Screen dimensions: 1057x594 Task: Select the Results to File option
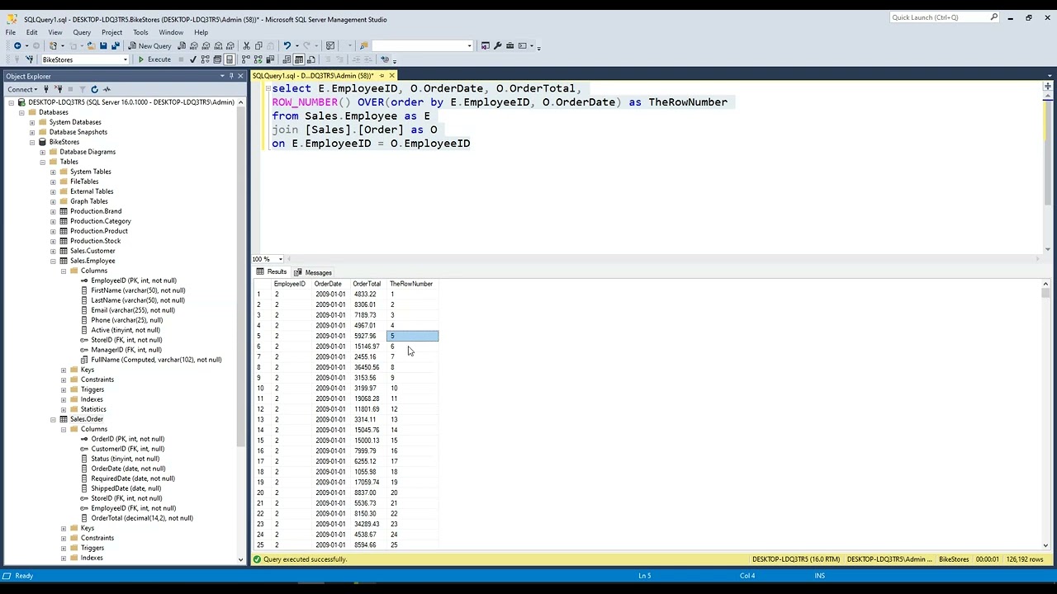[x=310, y=59]
